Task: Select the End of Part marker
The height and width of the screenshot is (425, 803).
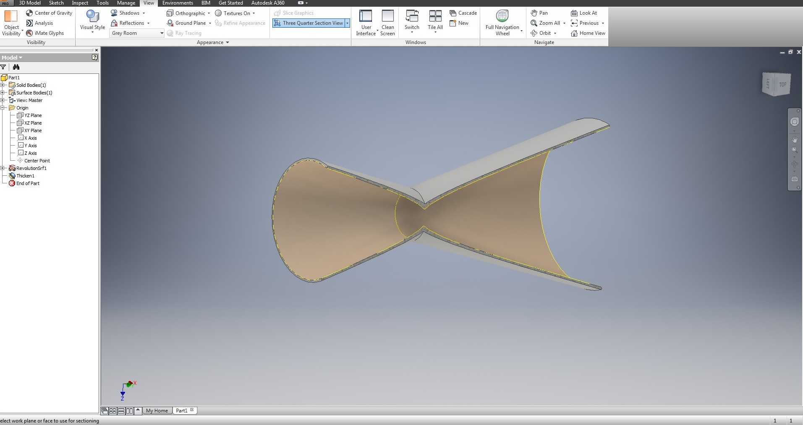Action: pyautogui.click(x=24, y=183)
